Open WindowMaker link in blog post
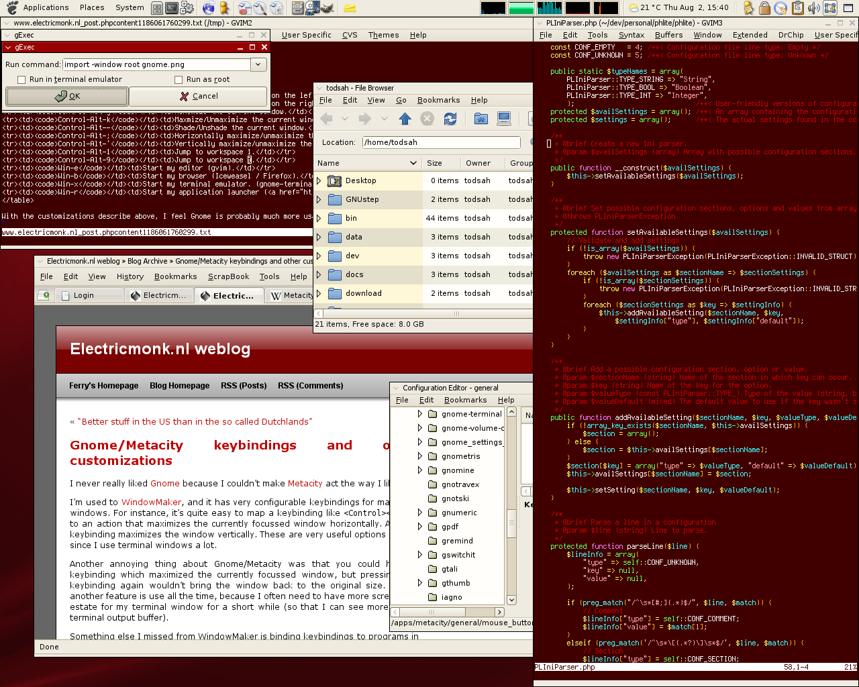Image resolution: width=859 pixels, height=687 pixels. click(x=152, y=502)
